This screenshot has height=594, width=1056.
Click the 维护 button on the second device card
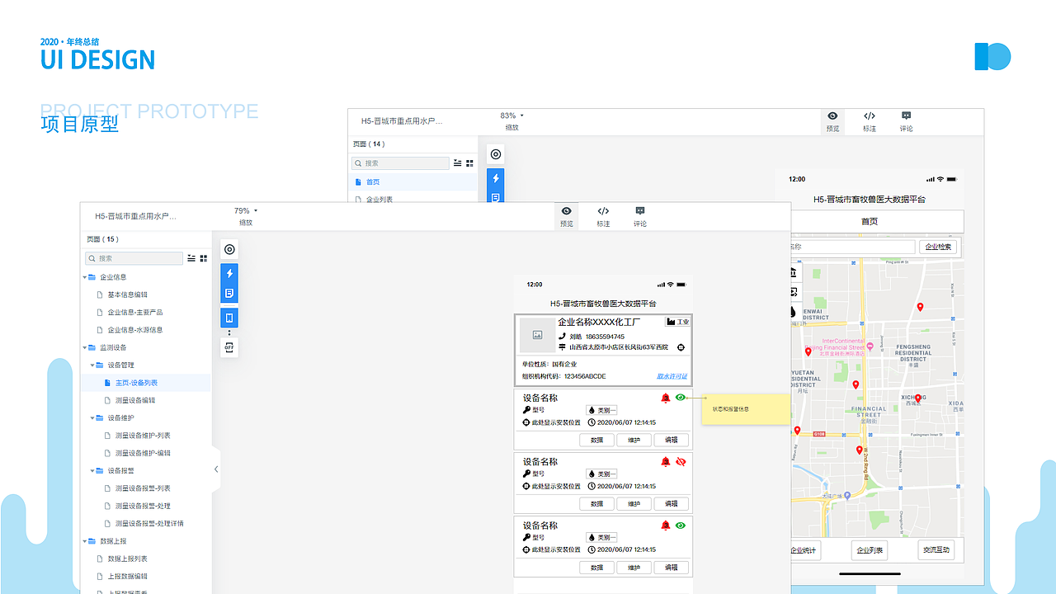coord(634,504)
